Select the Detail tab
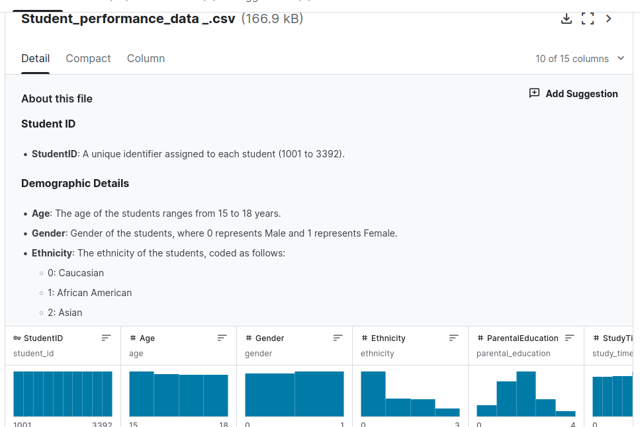The height and width of the screenshot is (427, 640). (35, 58)
